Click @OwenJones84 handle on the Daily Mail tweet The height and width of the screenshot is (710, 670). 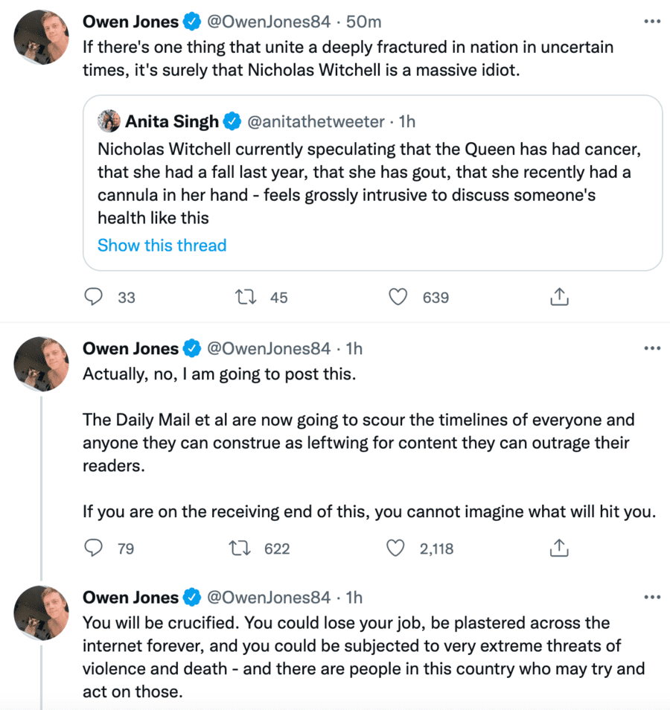(x=267, y=348)
